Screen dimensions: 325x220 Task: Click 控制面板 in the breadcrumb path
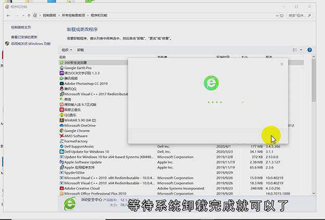coord(50,15)
